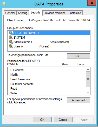Click the Modify permission row
The width and height of the screenshot is (98, 127).
(47, 75)
